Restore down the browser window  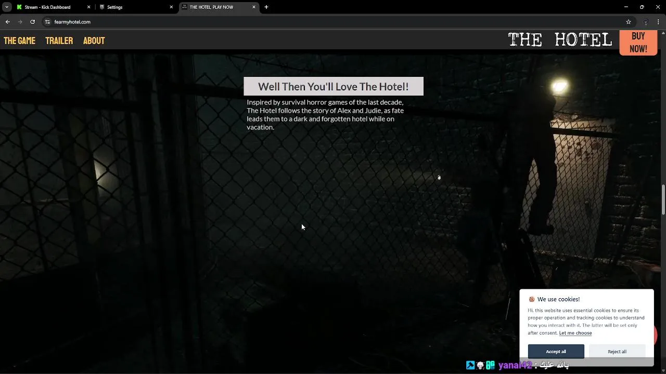pyautogui.click(x=642, y=7)
